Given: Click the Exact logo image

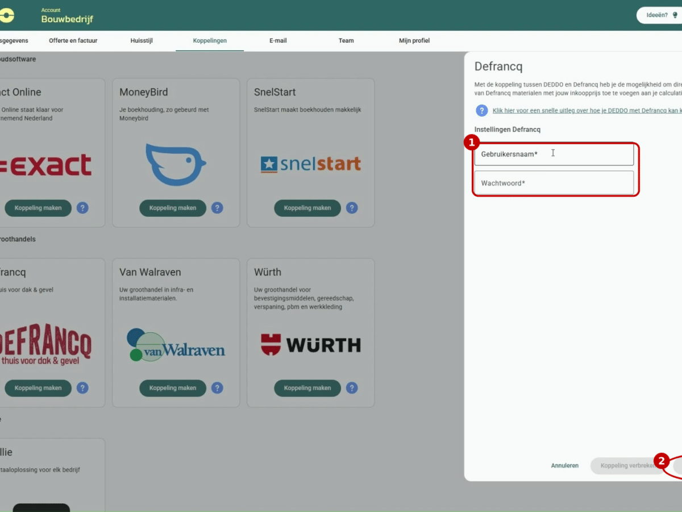Looking at the screenshot, I should pos(45,165).
